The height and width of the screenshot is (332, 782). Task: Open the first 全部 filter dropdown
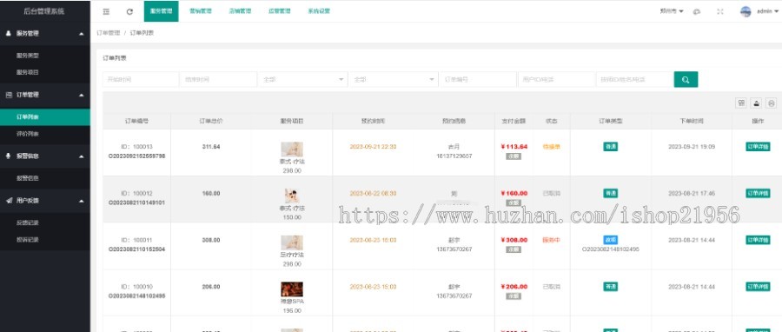pyautogui.click(x=302, y=79)
